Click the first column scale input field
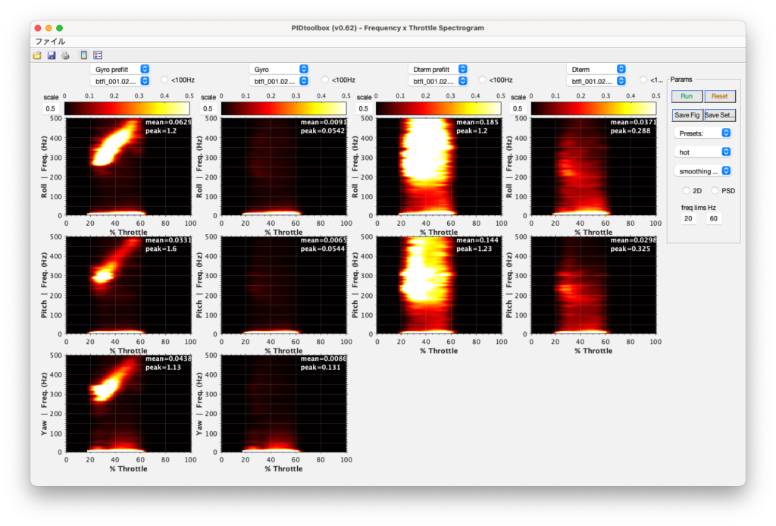Image resolution: width=776 pixels, height=526 pixels. pyautogui.click(x=52, y=108)
